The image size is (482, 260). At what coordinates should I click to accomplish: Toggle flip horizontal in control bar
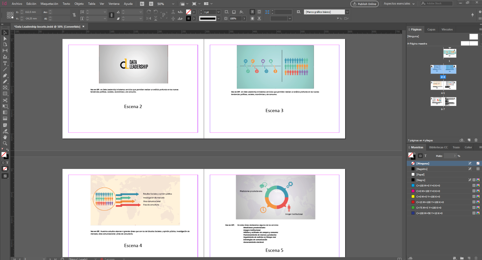(x=149, y=18)
